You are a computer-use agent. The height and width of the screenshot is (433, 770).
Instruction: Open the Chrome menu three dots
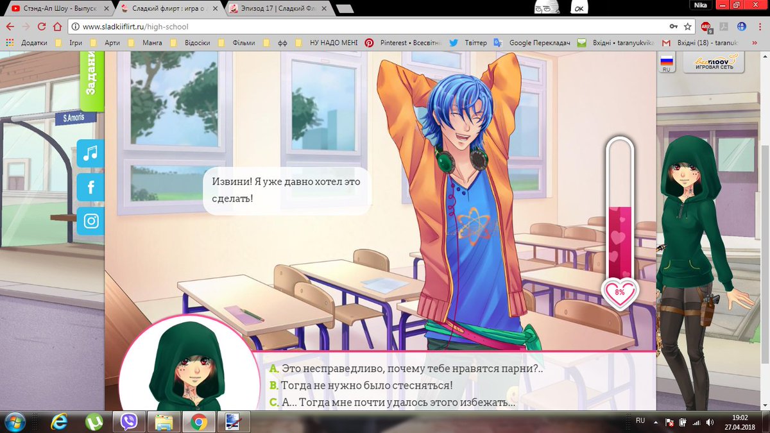coord(759,27)
